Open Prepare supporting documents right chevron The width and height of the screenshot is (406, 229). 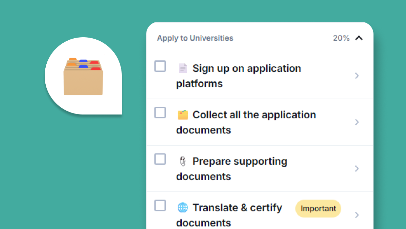357,169
